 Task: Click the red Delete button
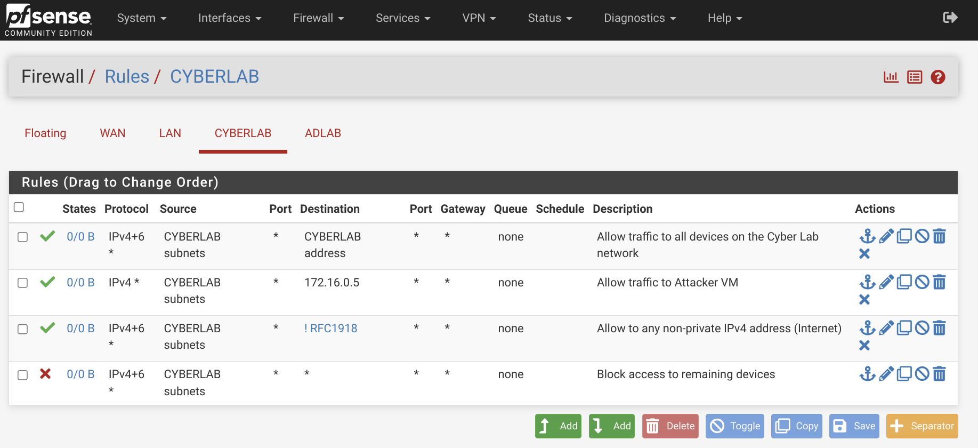(670, 426)
